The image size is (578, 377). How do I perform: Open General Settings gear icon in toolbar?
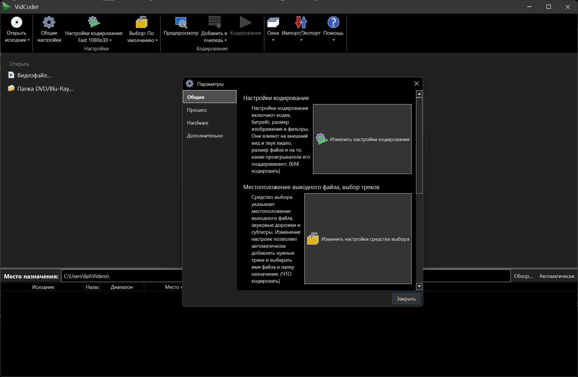(x=49, y=22)
